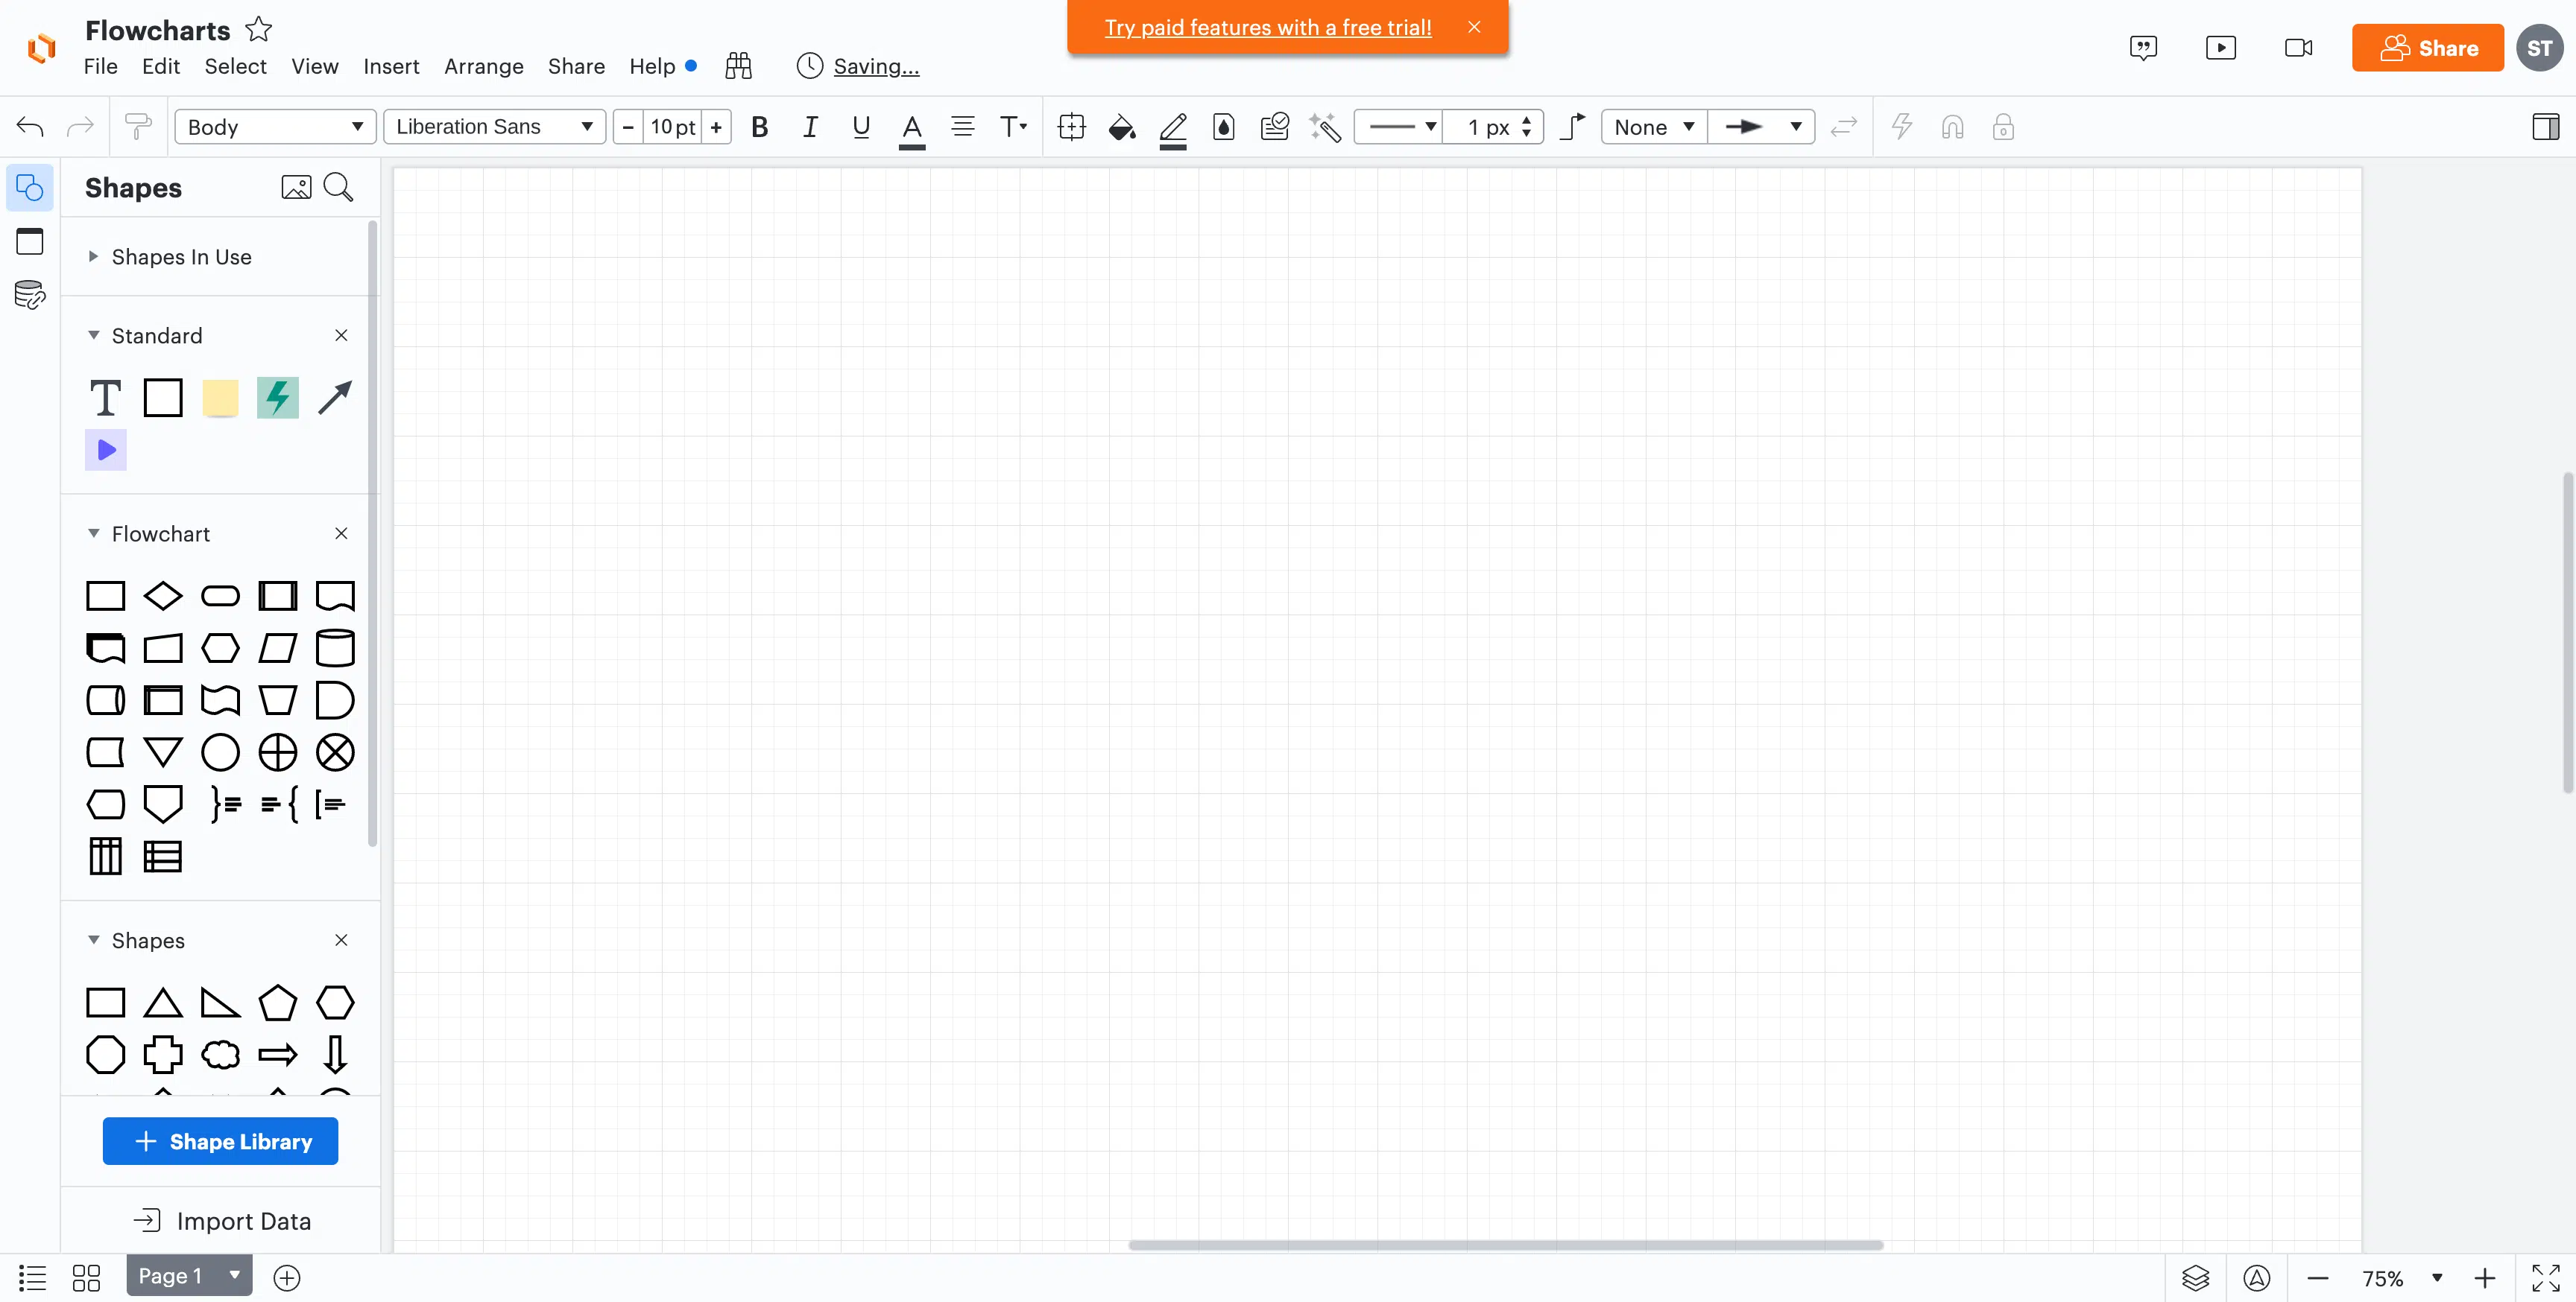Open the 75% zoom level dropdown
The width and height of the screenshot is (2576, 1302).
click(x=2437, y=1277)
